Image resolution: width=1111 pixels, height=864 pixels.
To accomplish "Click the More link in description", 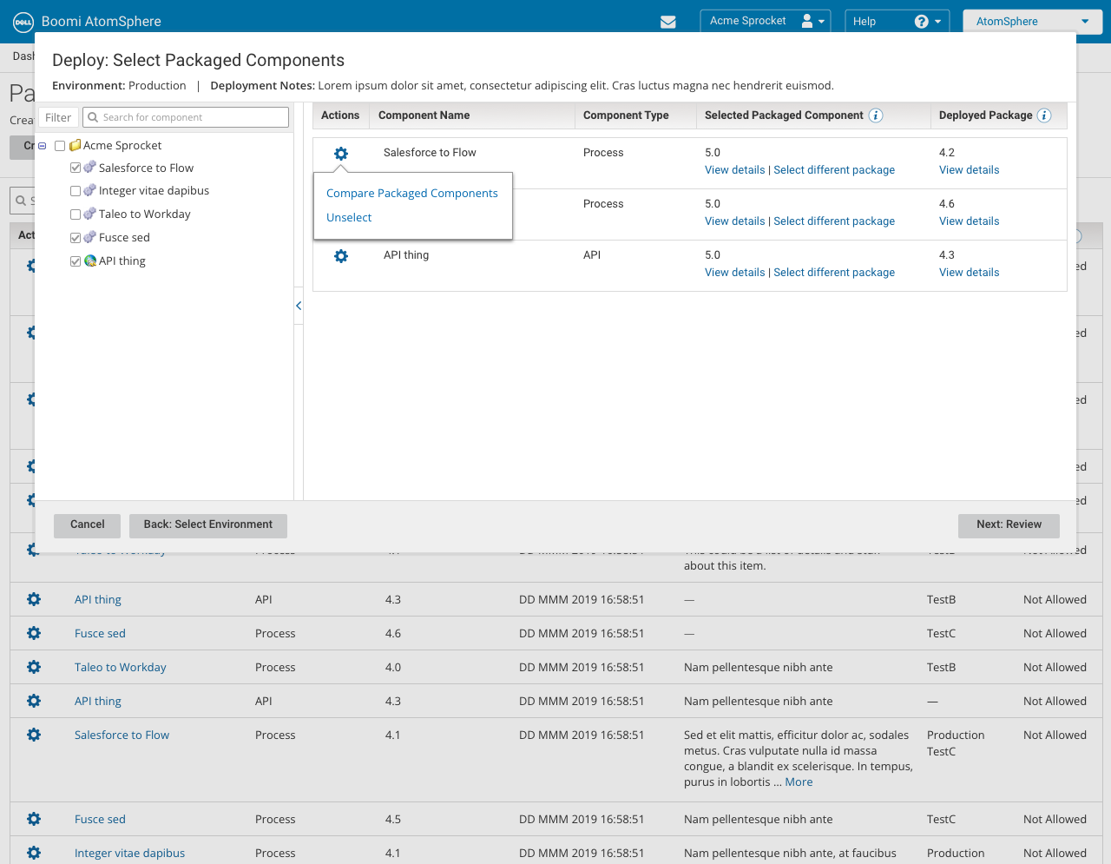I will tap(799, 782).
